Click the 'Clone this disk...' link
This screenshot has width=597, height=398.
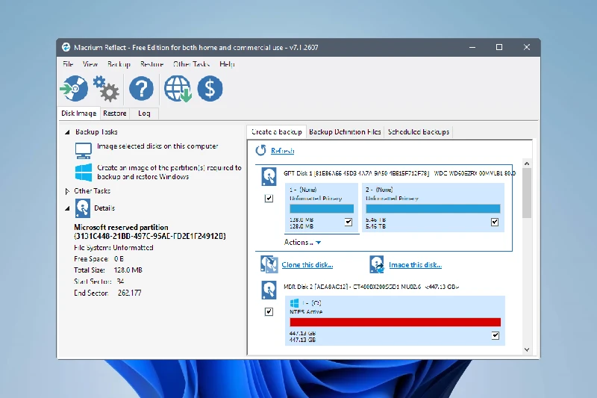pos(307,264)
